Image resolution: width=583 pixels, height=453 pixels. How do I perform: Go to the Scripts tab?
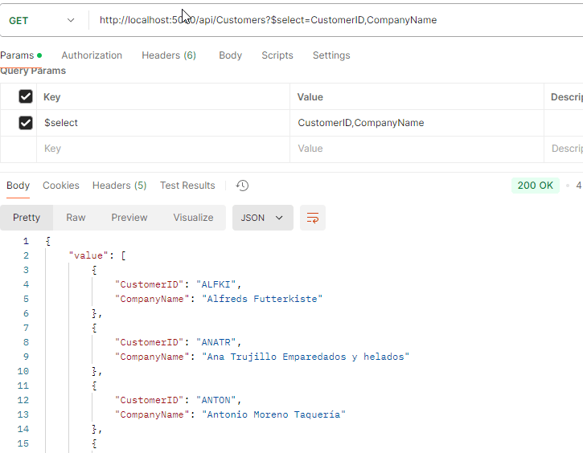pyautogui.click(x=277, y=55)
